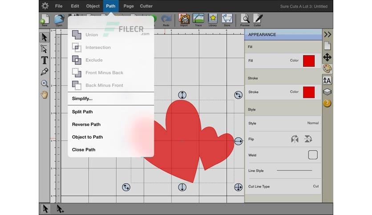
Task: Click the Fill color red swatch
Action: (x=309, y=61)
